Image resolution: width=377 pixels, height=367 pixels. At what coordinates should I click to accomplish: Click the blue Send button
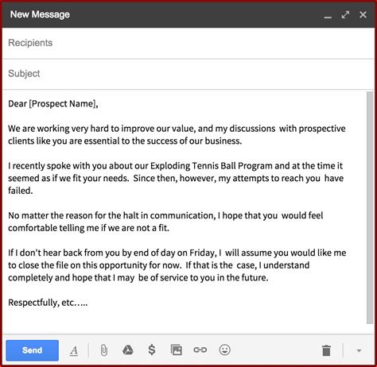point(32,350)
